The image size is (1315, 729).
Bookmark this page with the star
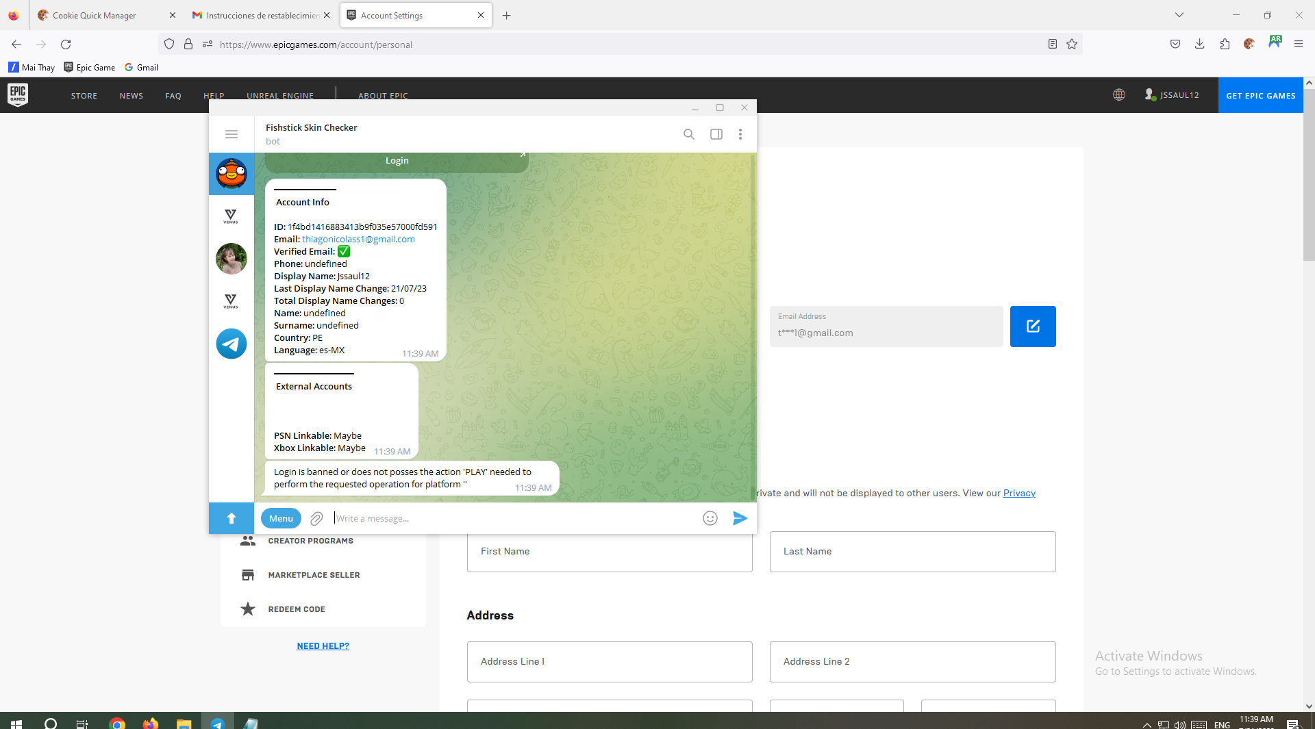click(1072, 44)
